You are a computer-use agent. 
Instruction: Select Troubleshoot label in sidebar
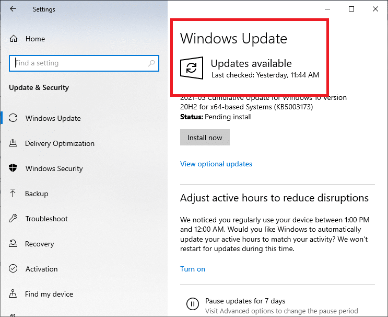(x=46, y=219)
